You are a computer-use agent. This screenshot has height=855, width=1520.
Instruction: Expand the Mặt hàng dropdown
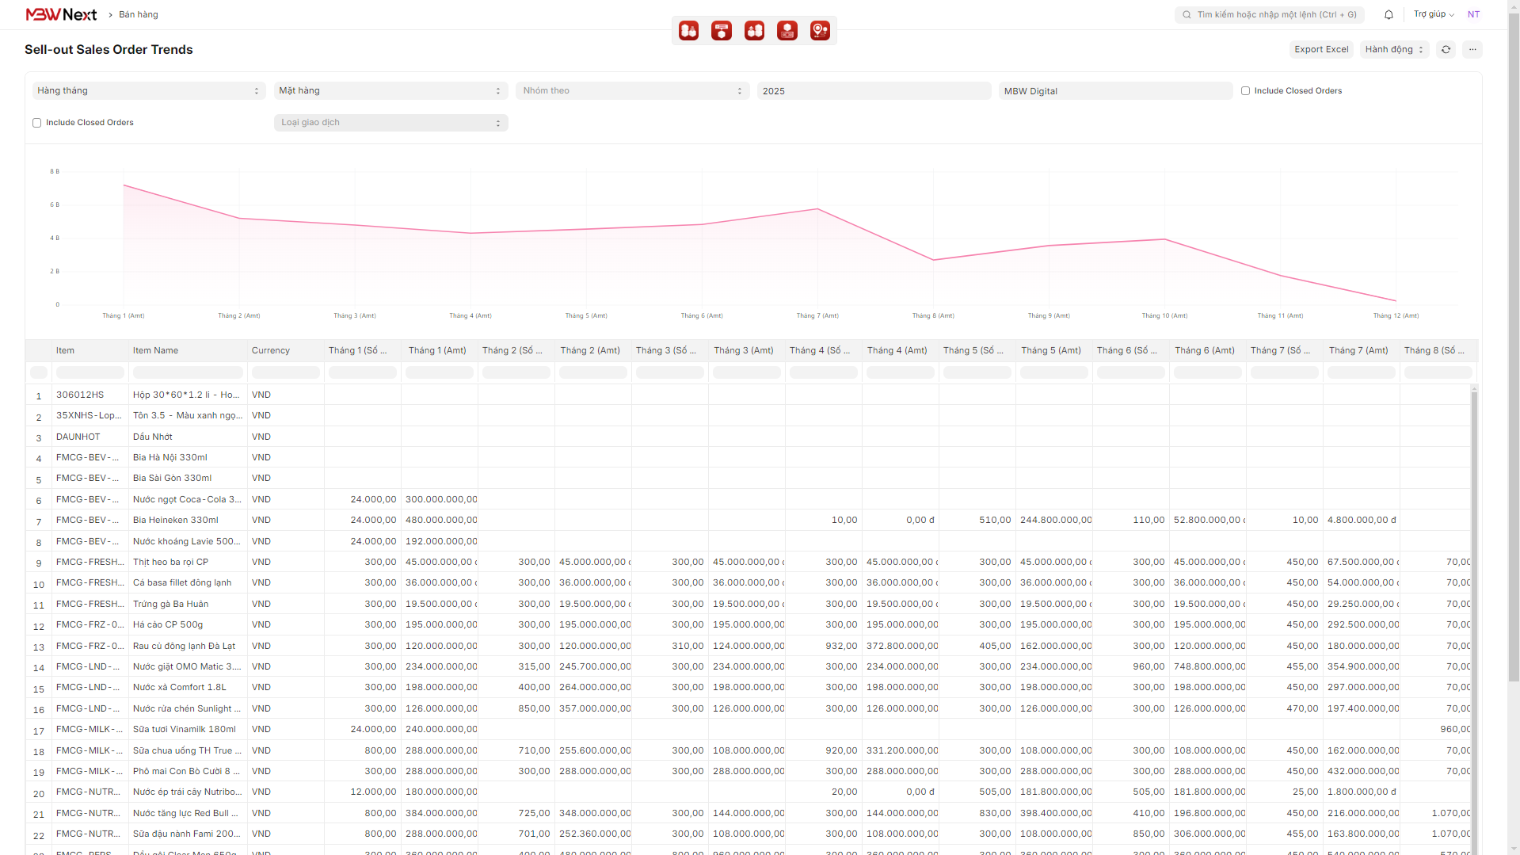[390, 91]
